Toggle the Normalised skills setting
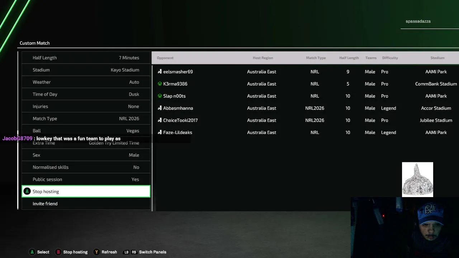Image resolution: width=459 pixels, height=258 pixels. pos(86,167)
